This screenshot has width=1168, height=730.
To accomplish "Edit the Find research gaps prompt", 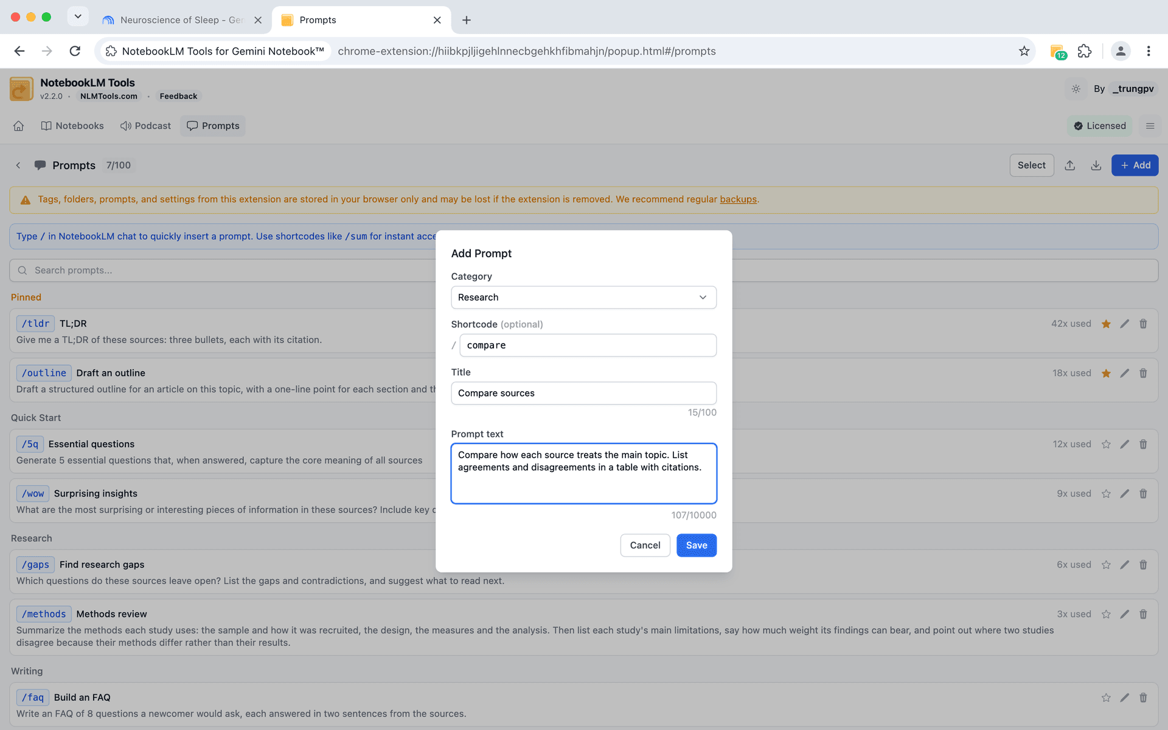I will (1125, 565).
